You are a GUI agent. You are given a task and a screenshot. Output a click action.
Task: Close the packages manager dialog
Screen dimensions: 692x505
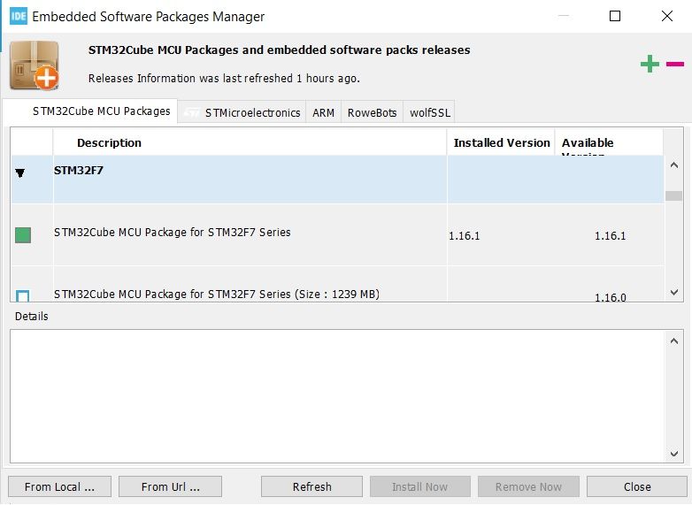tap(637, 486)
